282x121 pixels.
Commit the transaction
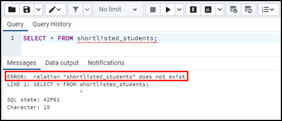[x=234, y=9]
